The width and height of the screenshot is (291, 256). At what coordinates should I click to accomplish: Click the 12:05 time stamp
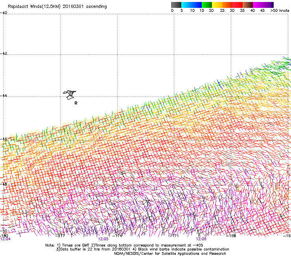coord(103,239)
